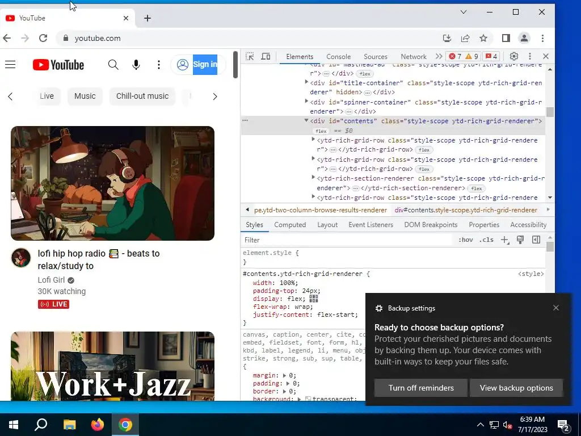Open the 7 errors counter
The image size is (581, 436).
coord(455,56)
